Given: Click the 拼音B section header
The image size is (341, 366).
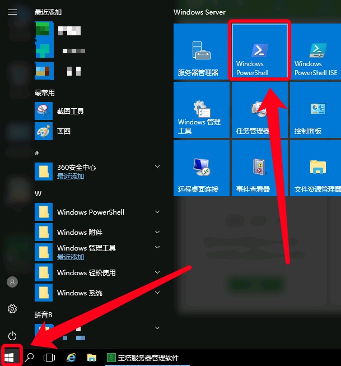Looking at the screenshot, I should [x=43, y=314].
